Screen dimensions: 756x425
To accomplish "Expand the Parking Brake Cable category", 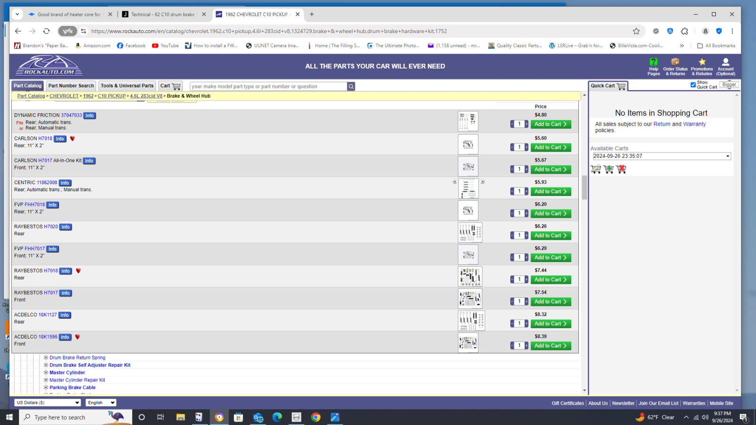I will 46,387.
